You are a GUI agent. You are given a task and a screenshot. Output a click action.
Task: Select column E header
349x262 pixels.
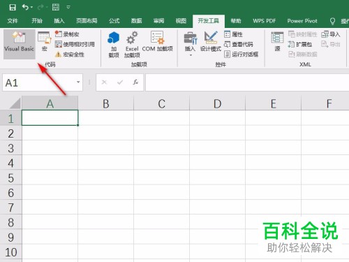[274, 103]
